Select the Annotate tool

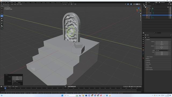(x=2, y=23)
